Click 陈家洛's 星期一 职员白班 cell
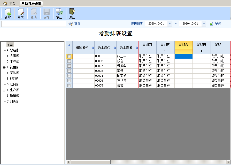231x165 pixels. click(x=220, y=76)
